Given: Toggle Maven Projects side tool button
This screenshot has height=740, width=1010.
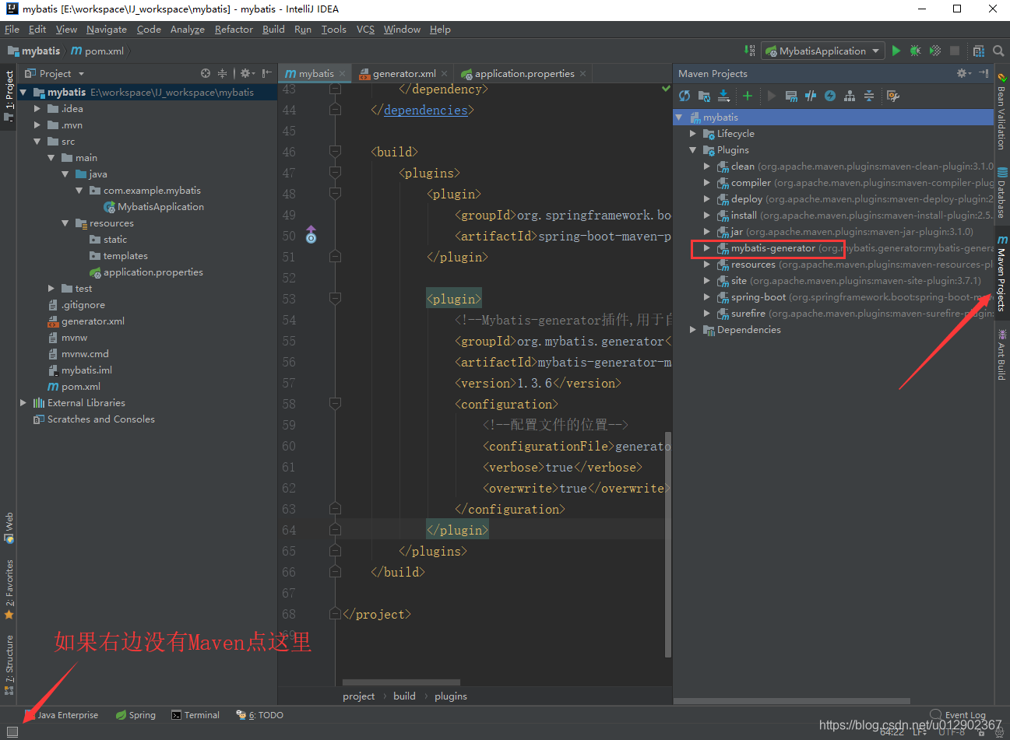Looking at the screenshot, I should click(1002, 273).
